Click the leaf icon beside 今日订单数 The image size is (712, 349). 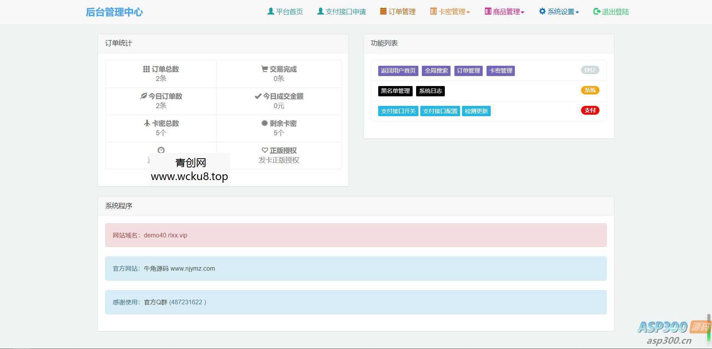coord(143,96)
